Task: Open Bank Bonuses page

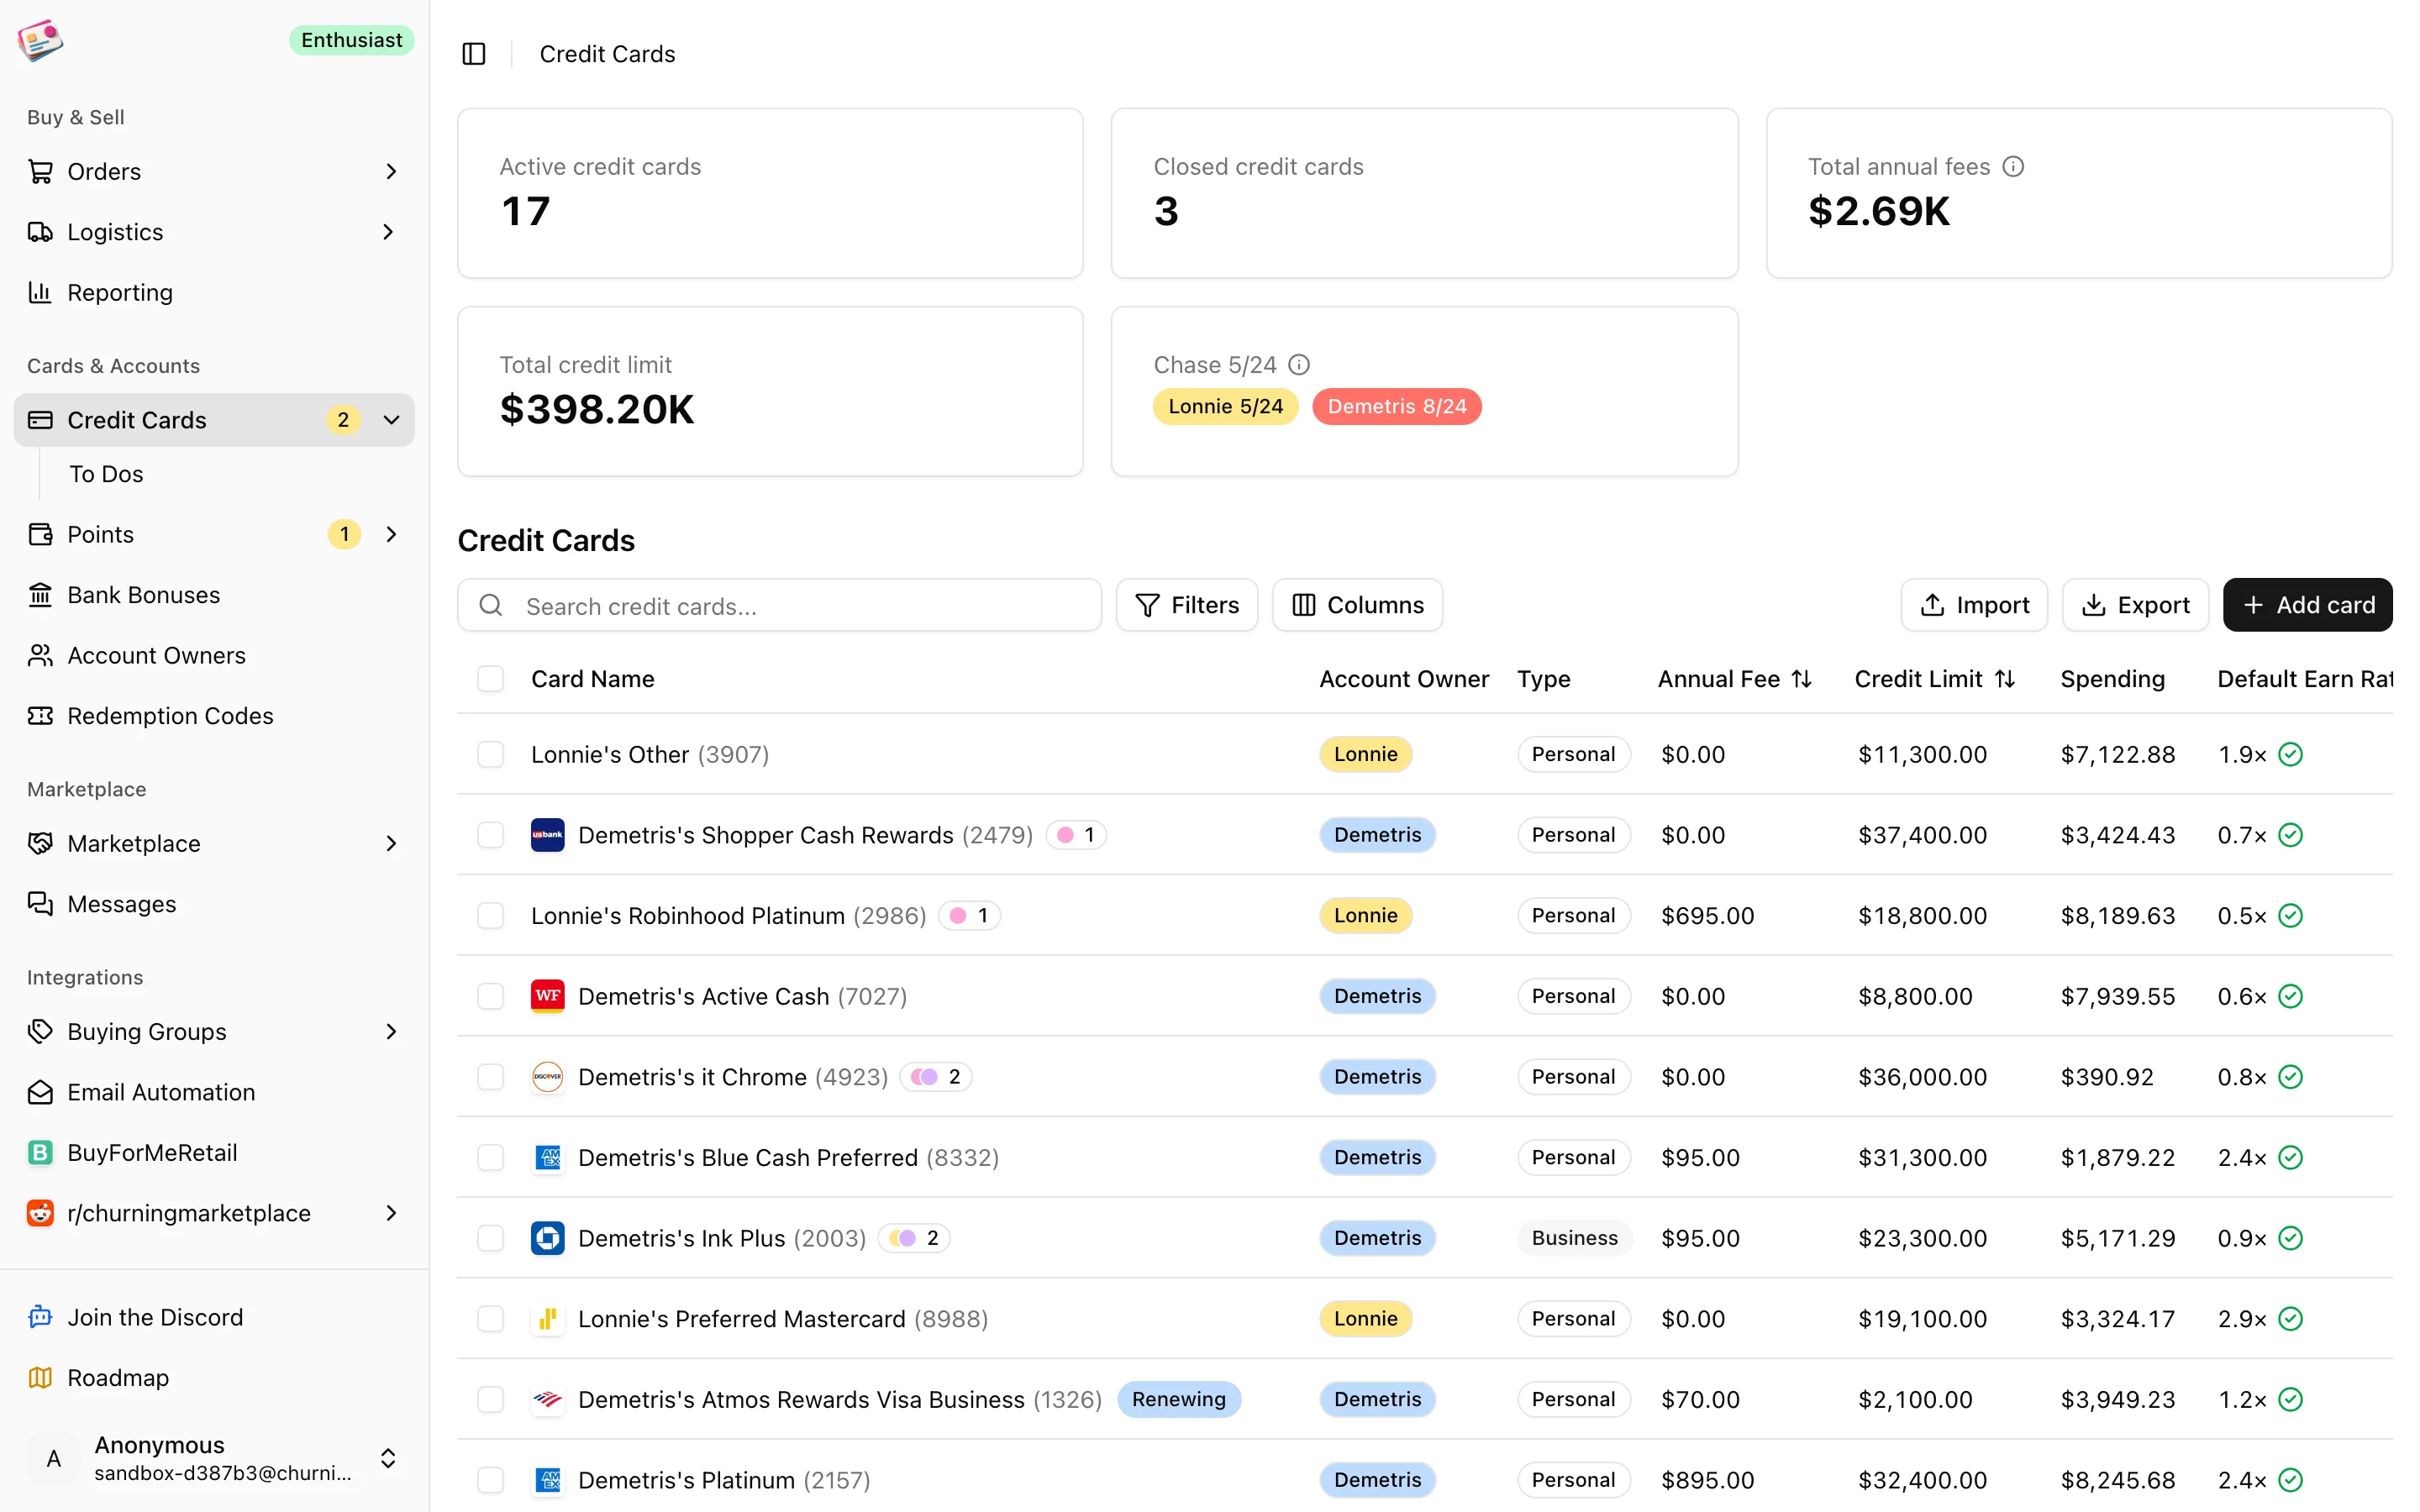Action: [x=214, y=595]
